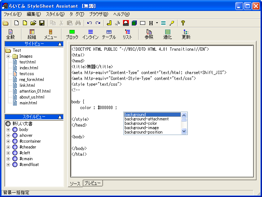
Task: Open the ヘルプ(H) menu
Action: pos(122,14)
